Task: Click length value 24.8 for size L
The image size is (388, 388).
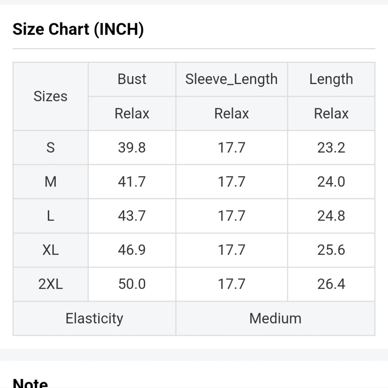Action: tap(331, 216)
